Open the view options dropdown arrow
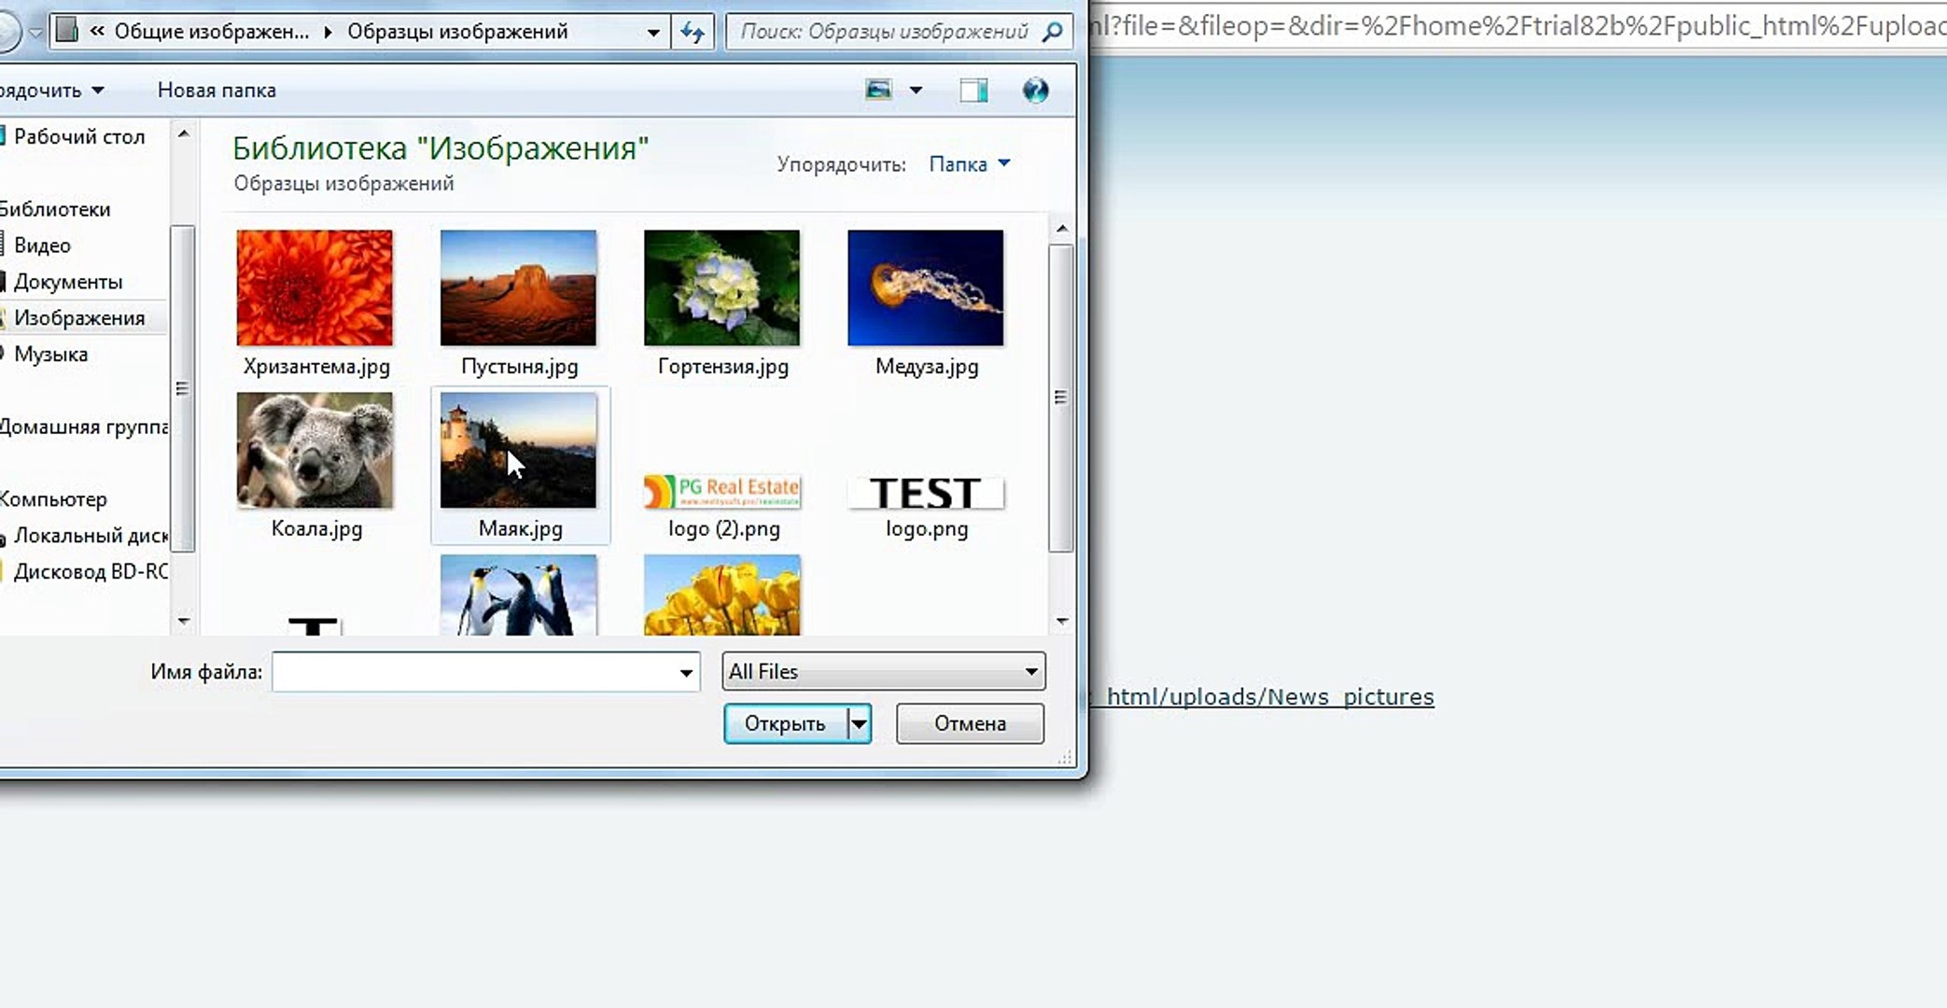The width and height of the screenshot is (1947, 1008). click(916, 91)
